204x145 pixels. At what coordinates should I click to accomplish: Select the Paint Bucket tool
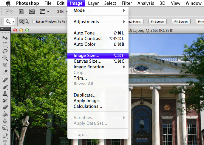coord(5,114)
